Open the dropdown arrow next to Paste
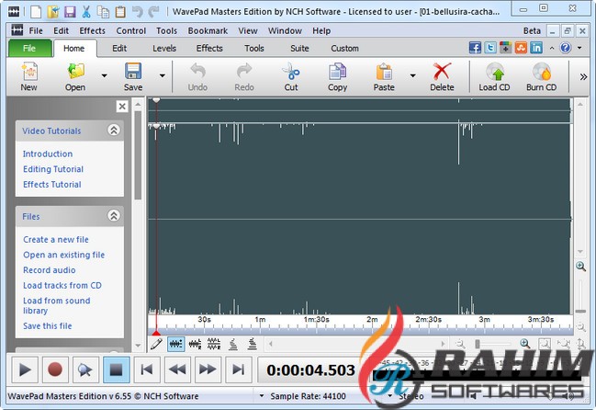 412,75
